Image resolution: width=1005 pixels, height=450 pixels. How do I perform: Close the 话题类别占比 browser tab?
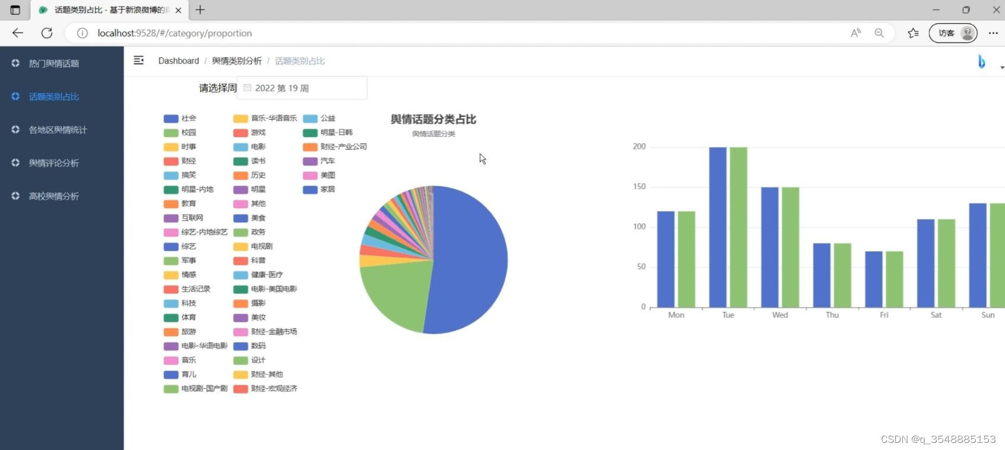[x=178, y=10]
